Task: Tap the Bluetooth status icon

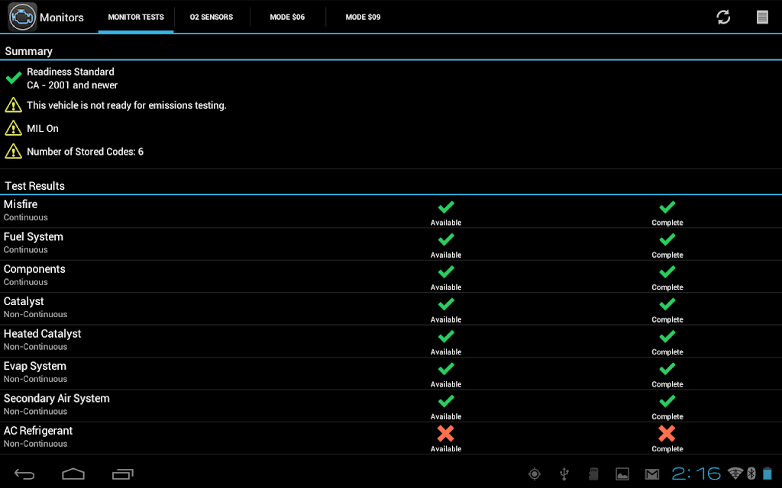Action: point(751,474)
